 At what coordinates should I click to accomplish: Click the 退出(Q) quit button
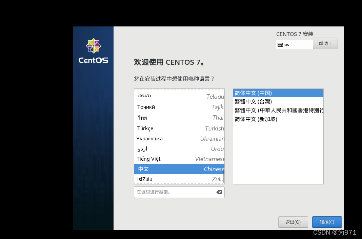(293, 222)
